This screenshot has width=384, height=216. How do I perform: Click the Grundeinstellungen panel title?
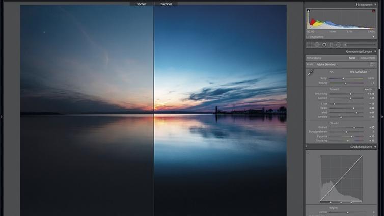[359, 51]
